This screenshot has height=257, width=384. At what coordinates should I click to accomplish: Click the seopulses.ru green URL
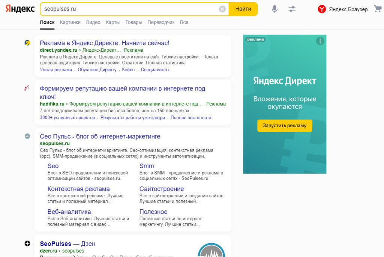coord(55,144)
